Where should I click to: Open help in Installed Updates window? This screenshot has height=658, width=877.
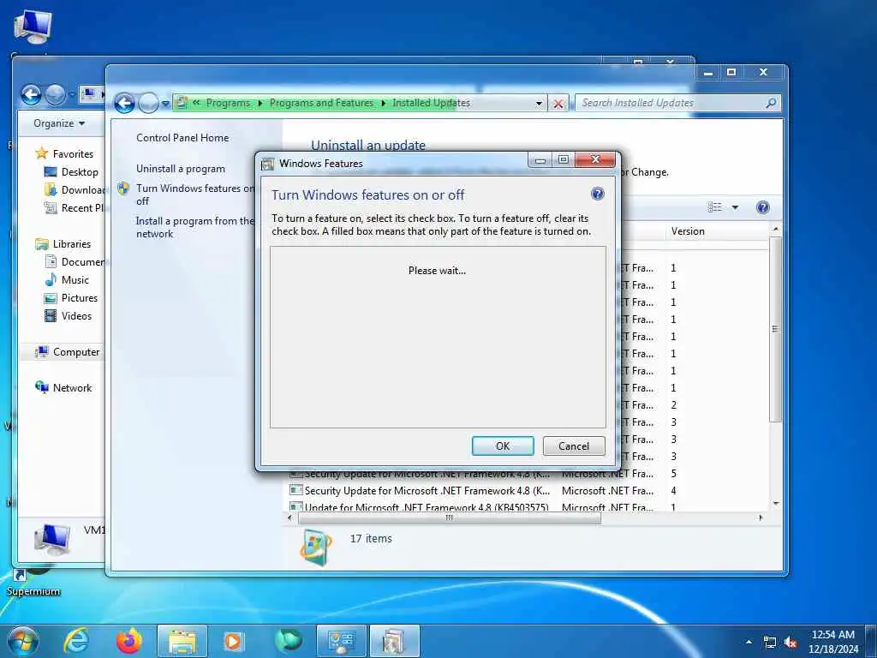pos(763,207)
